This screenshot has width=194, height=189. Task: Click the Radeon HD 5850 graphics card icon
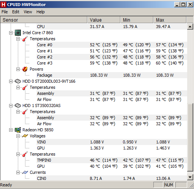click(x=18, y=130)
